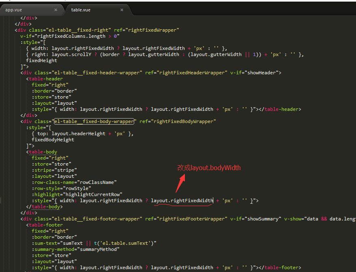Click ref="rightFixedHeaderWrapper" text

[186, 73]
